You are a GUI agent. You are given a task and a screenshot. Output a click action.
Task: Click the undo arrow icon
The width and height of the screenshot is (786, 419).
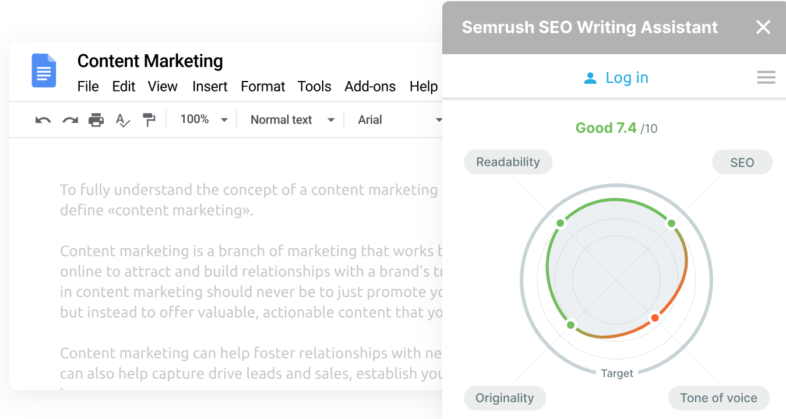(43, 120)
